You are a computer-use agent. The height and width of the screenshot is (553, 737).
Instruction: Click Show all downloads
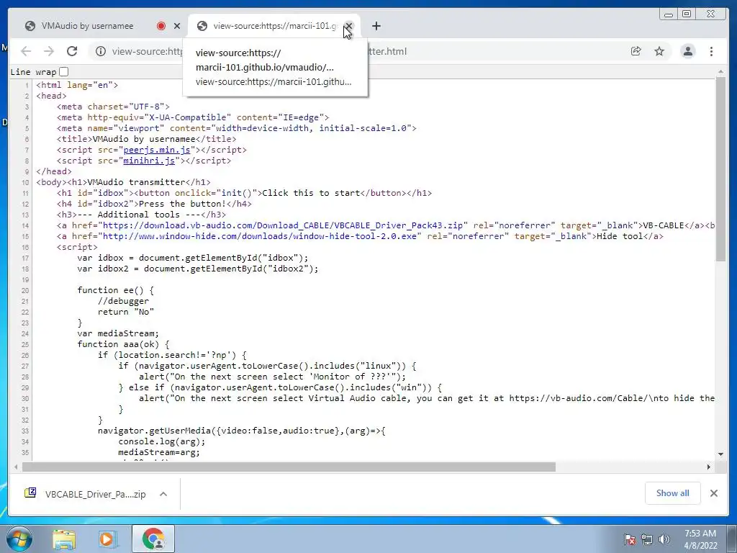(x=673, y=493)
